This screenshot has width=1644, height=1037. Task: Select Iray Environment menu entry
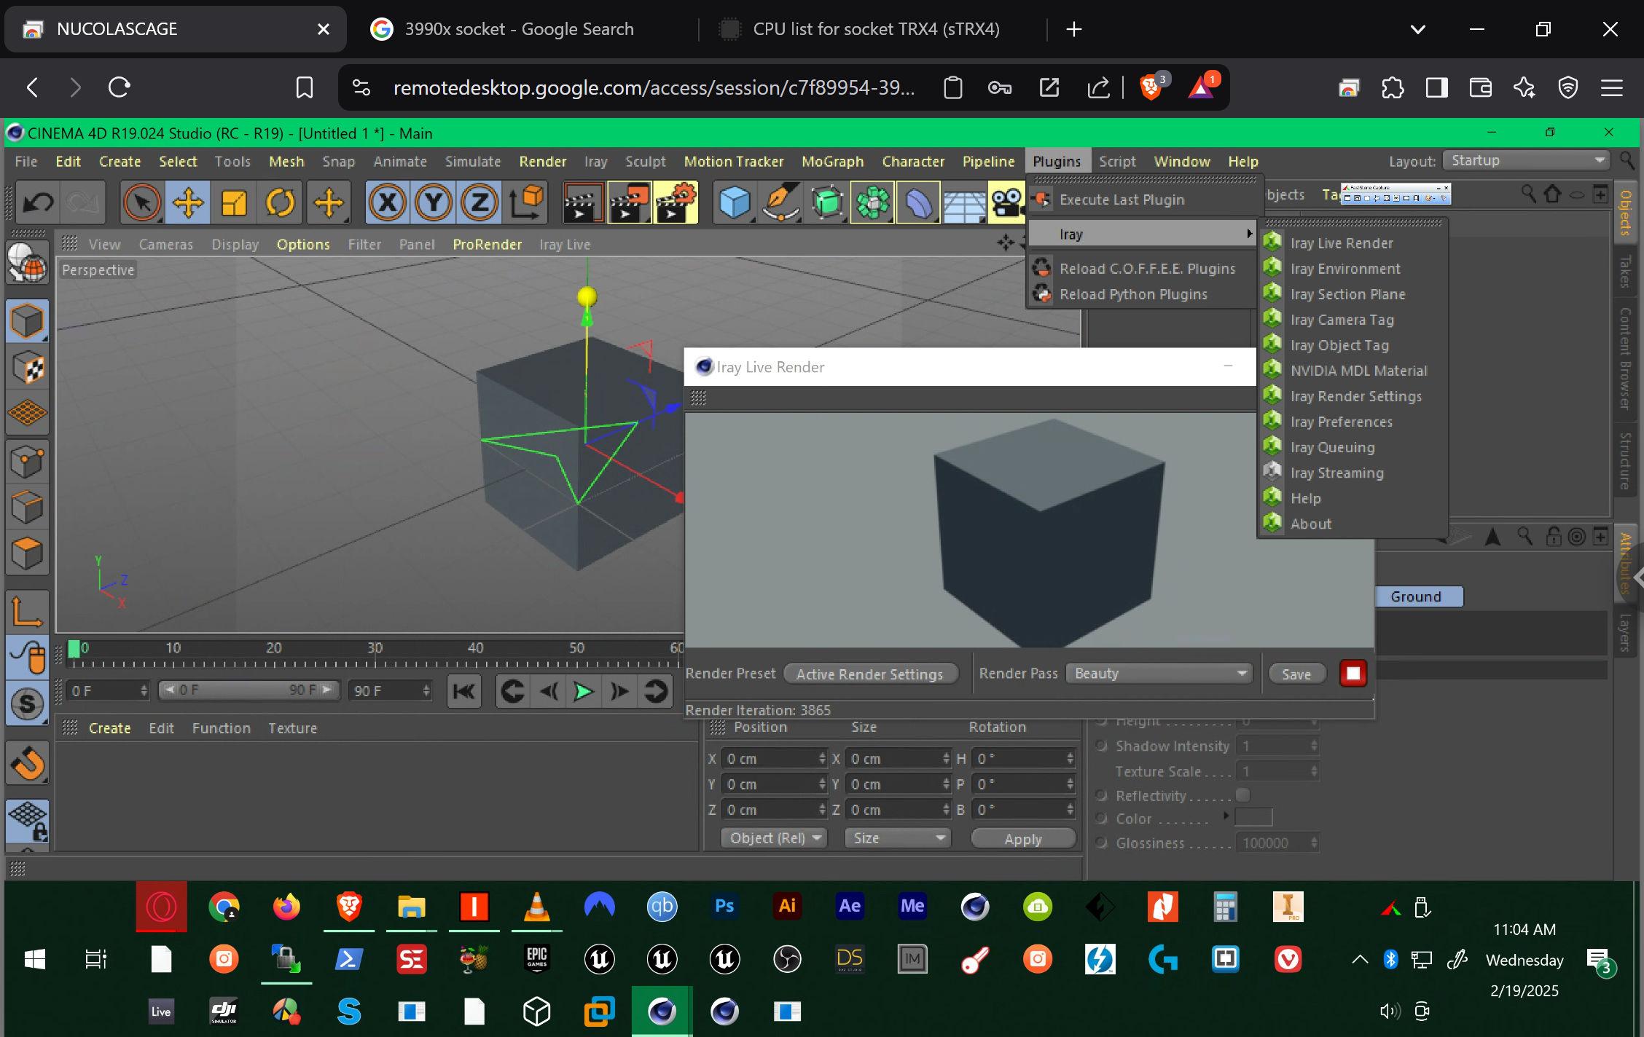pyautogui.click(x=1345, y=269)
